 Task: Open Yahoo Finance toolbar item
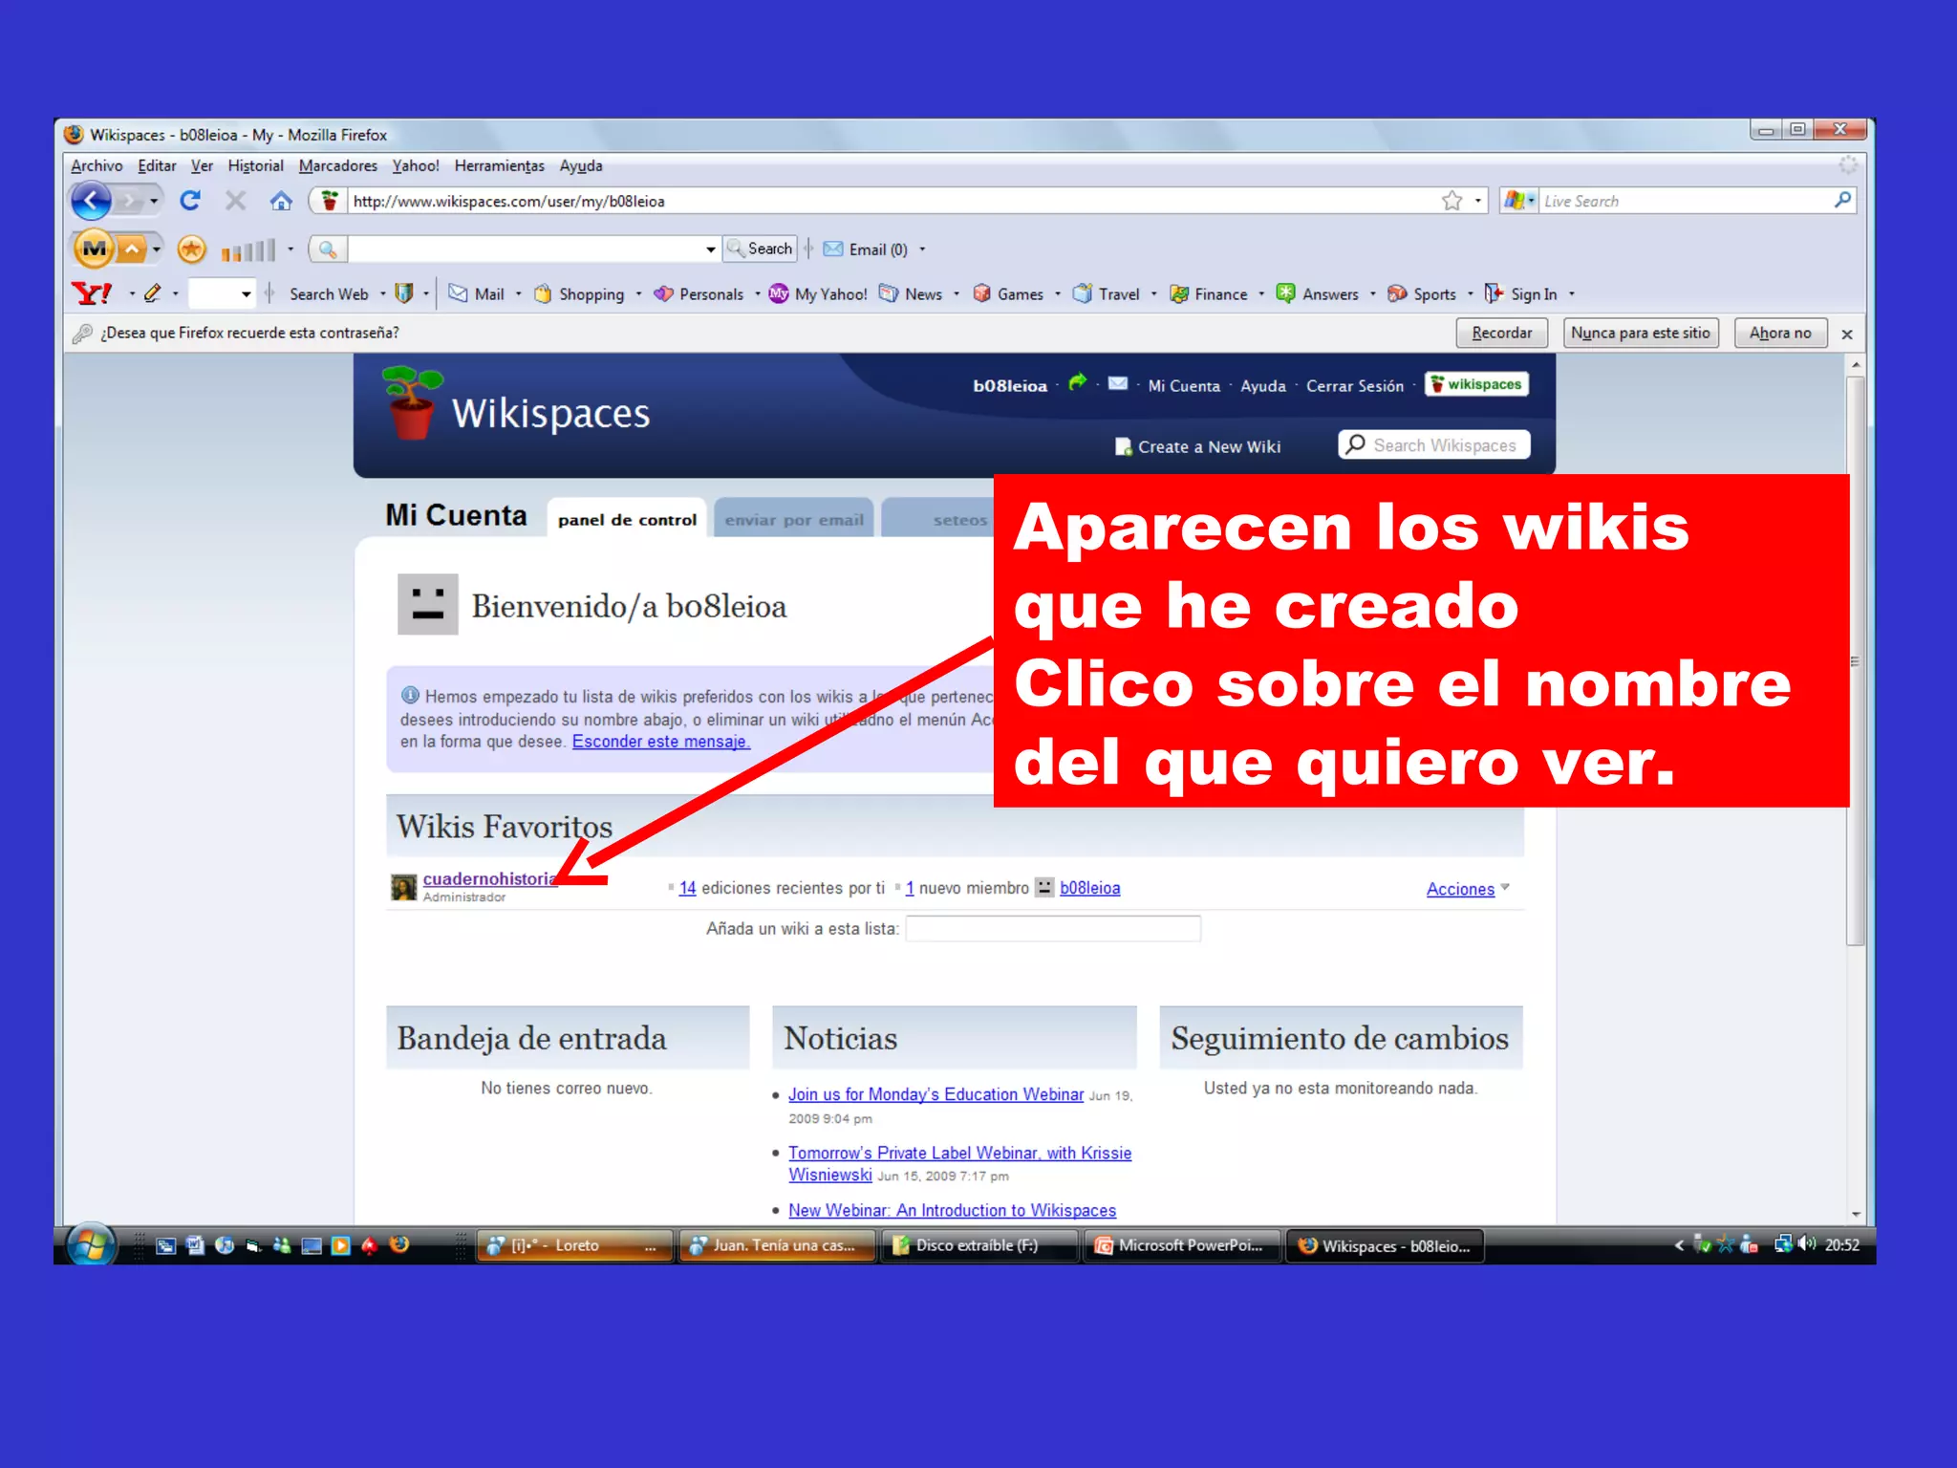pyautogui.click(x=1209, y=294)
